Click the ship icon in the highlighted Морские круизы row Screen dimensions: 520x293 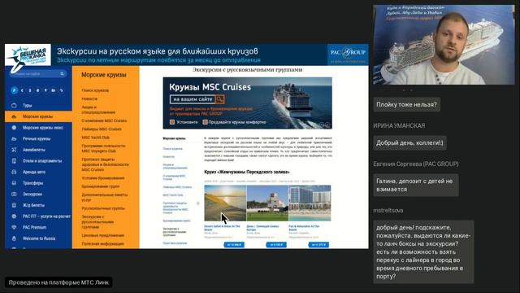pos(14,116)
